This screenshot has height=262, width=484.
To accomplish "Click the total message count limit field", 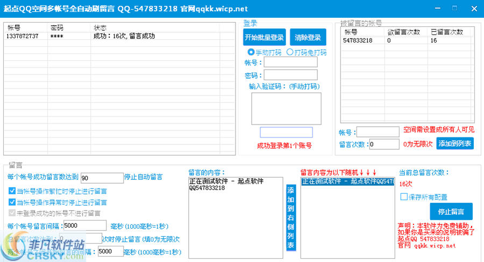I will 80,238.
